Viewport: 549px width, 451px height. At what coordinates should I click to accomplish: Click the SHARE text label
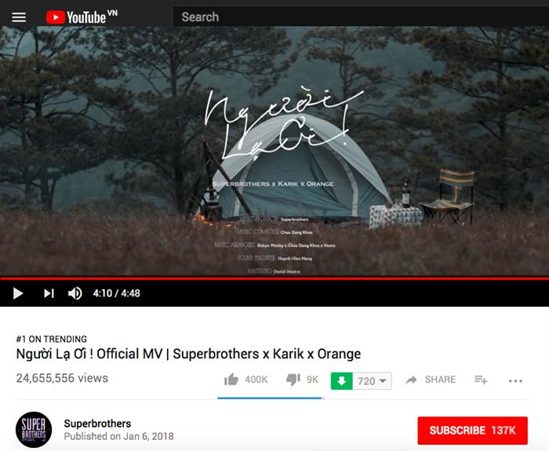coord(440,380)
